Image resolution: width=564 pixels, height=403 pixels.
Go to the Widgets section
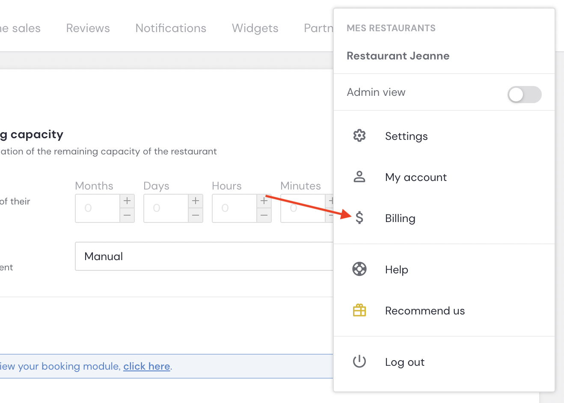coord(255,28)
